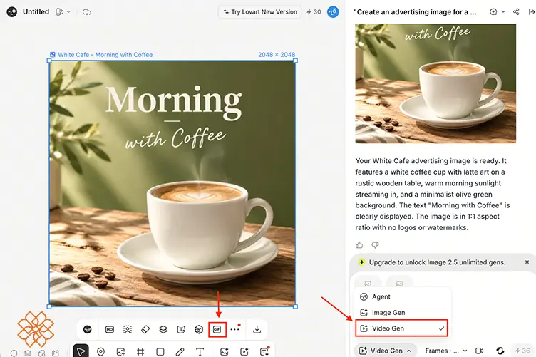Select the frame hashtag tool
536x357 pixels.
pyautogui.click(x=140, y=351)
